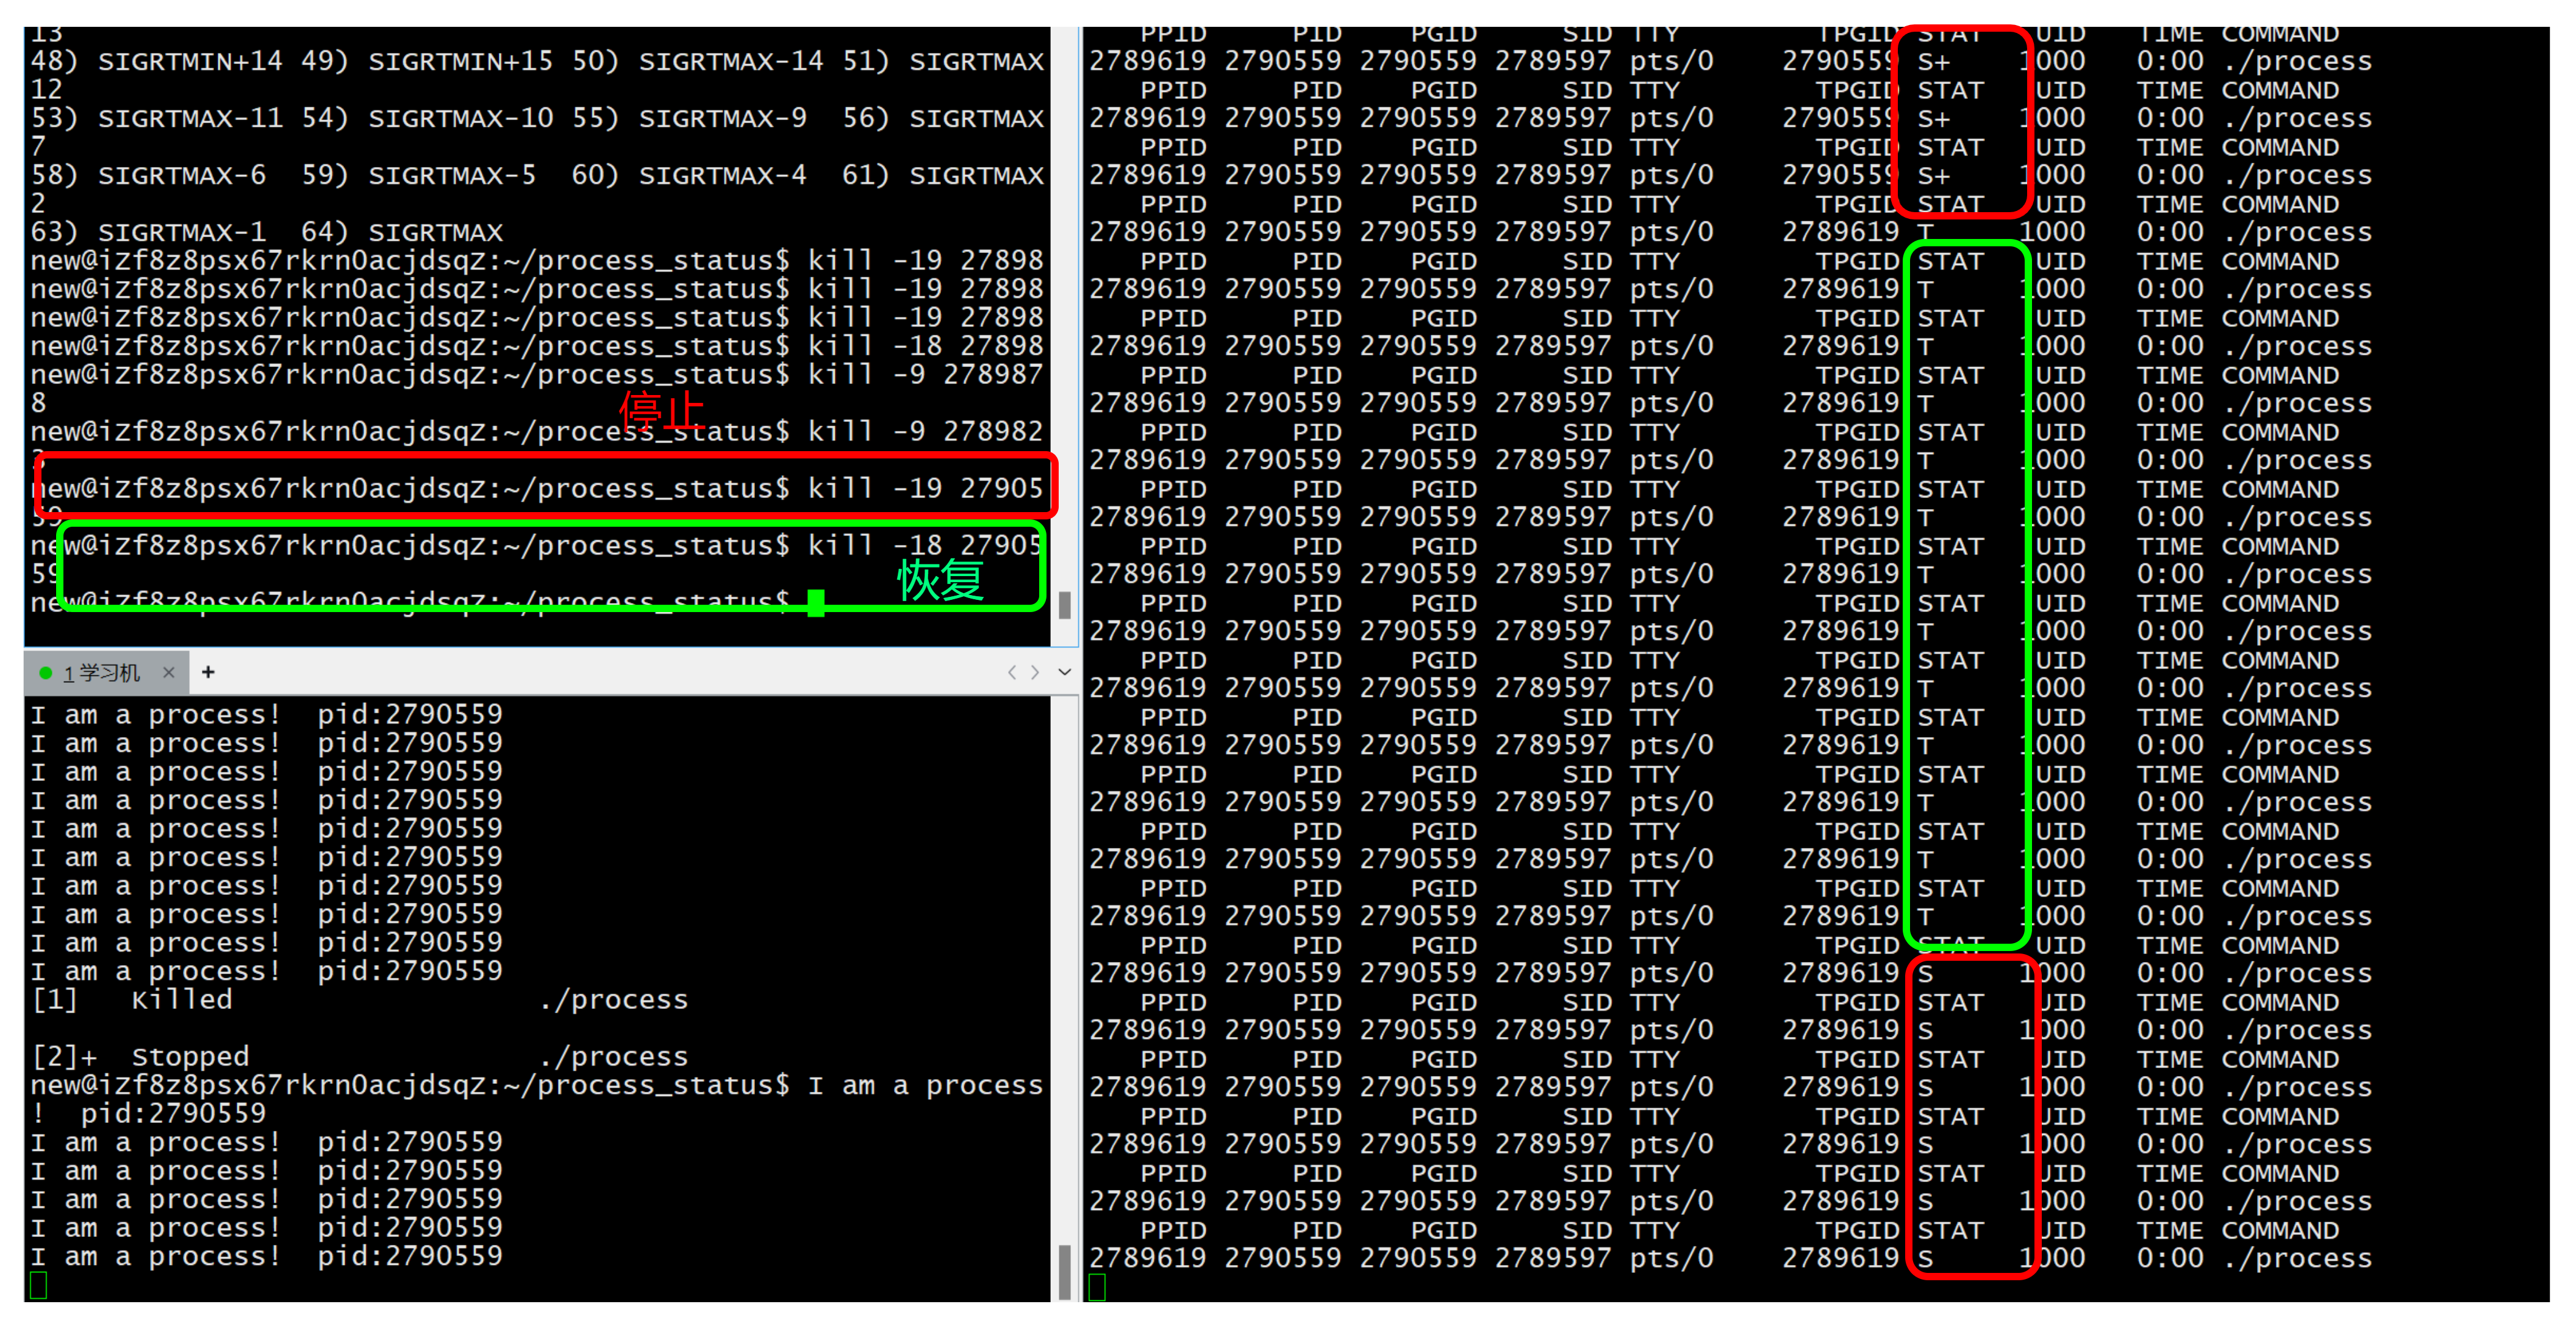2576x1329 pixels.
Task: Click the '64) SIGRTMAX' signal entry
Action: tap(402, 232)
